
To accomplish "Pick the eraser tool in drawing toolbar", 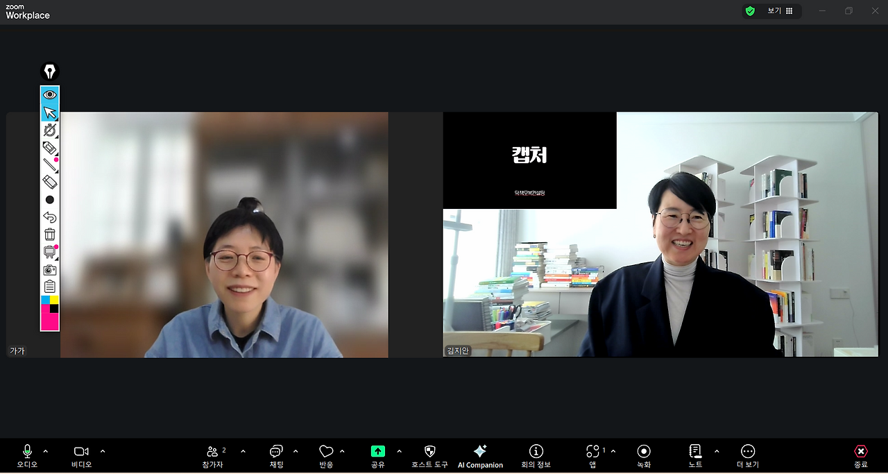I will point(50,182).
